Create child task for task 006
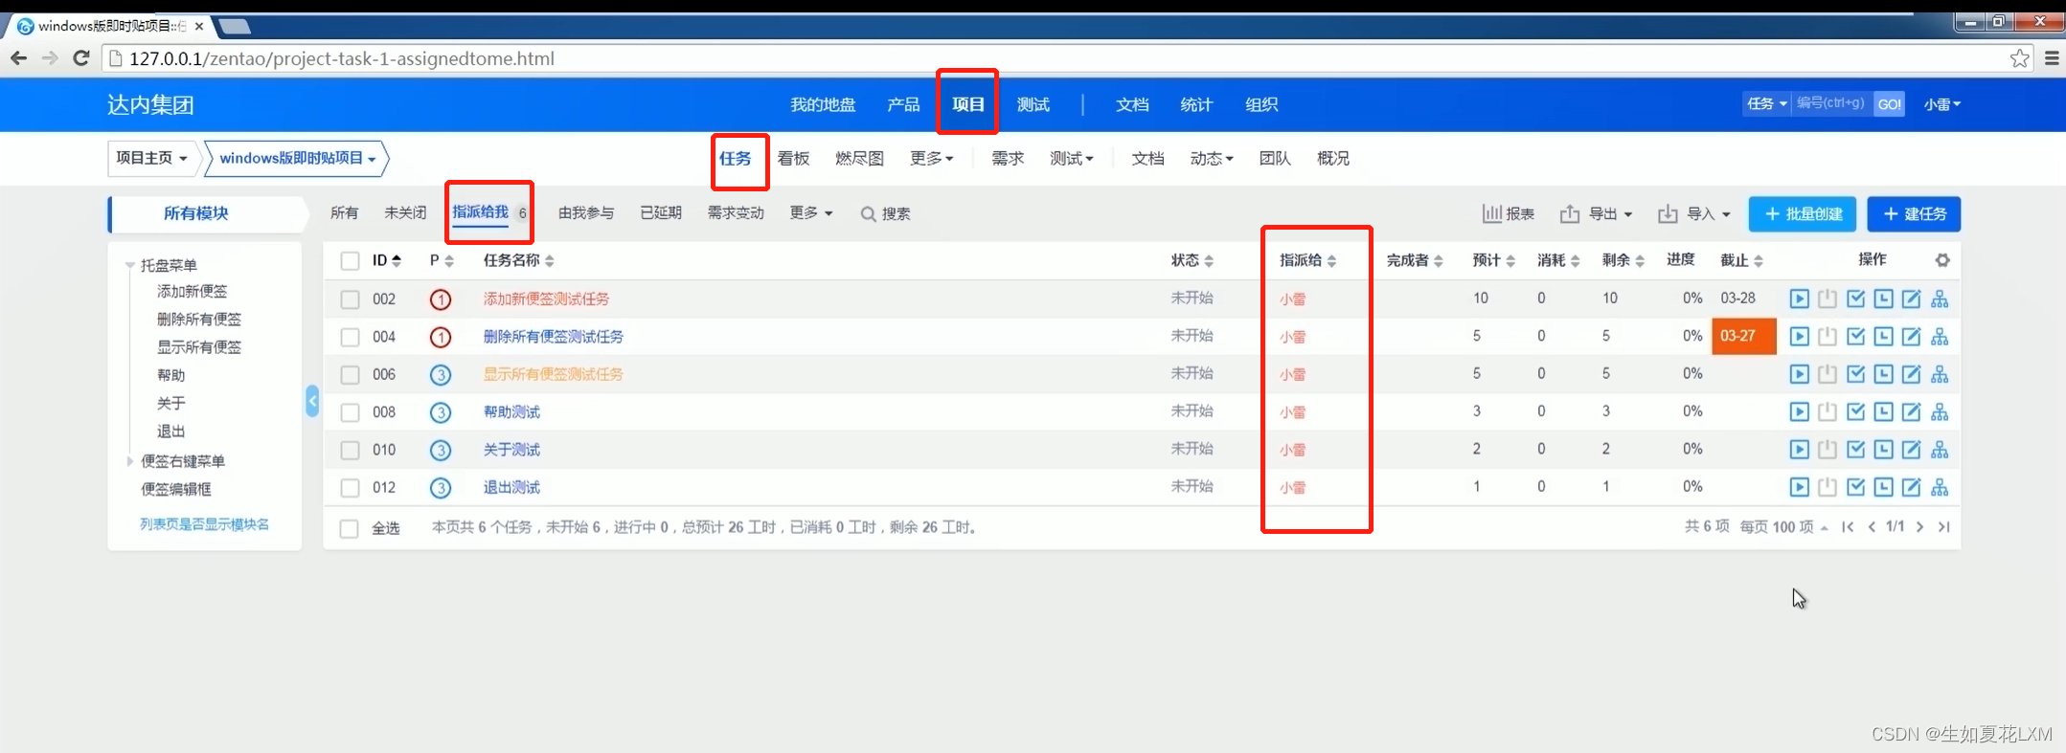Image resolution: width=2066 pixels, height=753 pixels. [x=1940, y=374]
